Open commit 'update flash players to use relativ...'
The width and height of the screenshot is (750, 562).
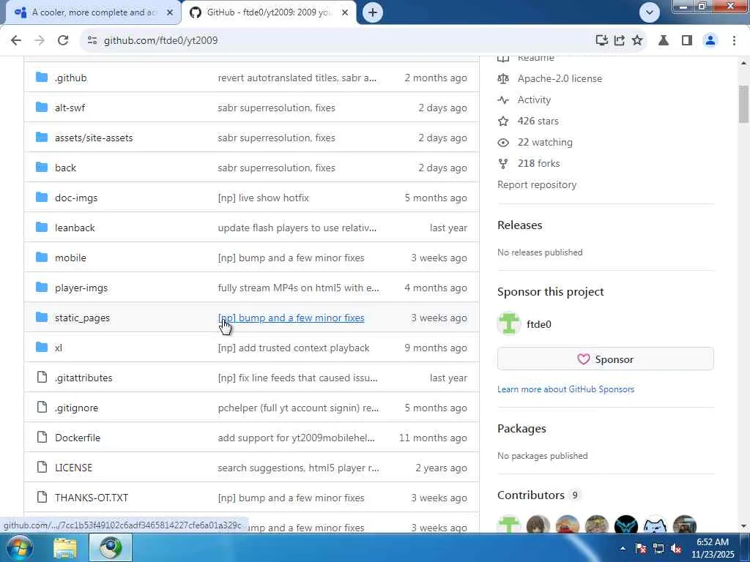coord(297,228)
